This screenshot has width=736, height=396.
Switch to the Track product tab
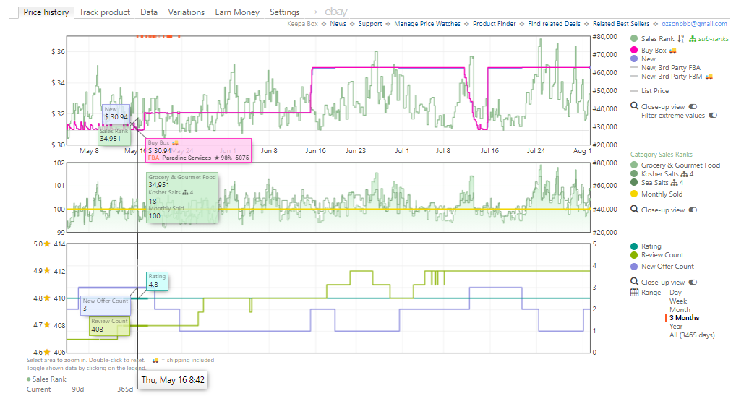(x=104, y=12)
